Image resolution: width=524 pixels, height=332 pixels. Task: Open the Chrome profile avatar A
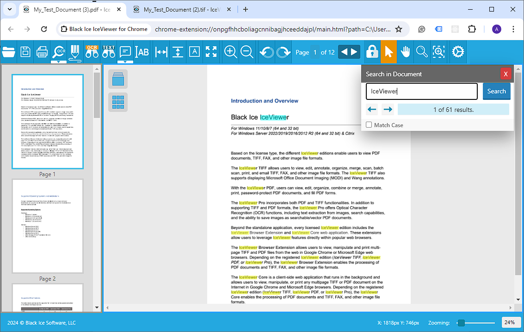pyautogui.click(x=497, y=29)
